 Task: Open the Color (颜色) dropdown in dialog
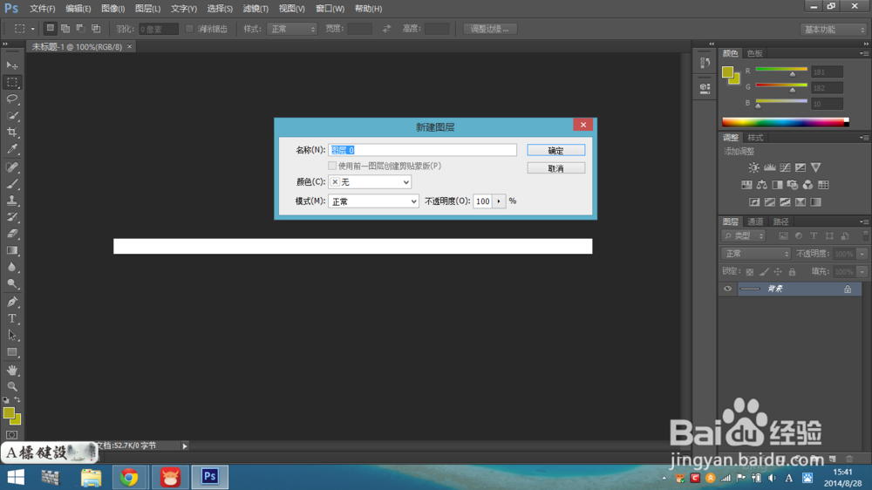tap(370, 182)
